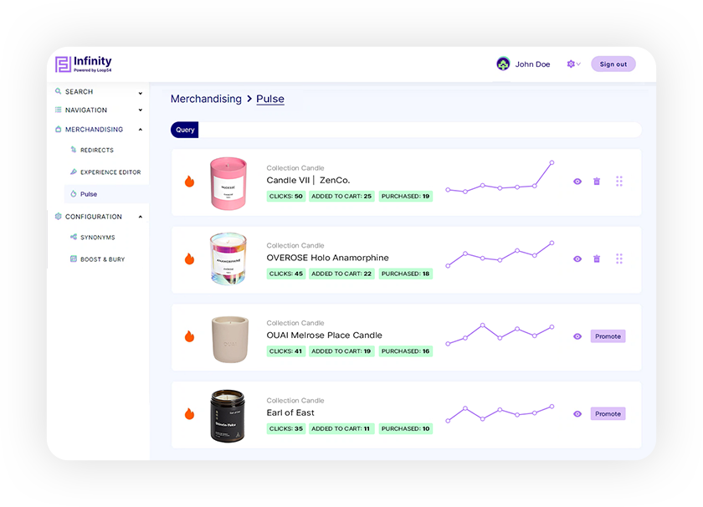Screen dimensions: 703x507
Task: Open John Doe user avatar
Action: pyautogui.click(x=503, y=64)
